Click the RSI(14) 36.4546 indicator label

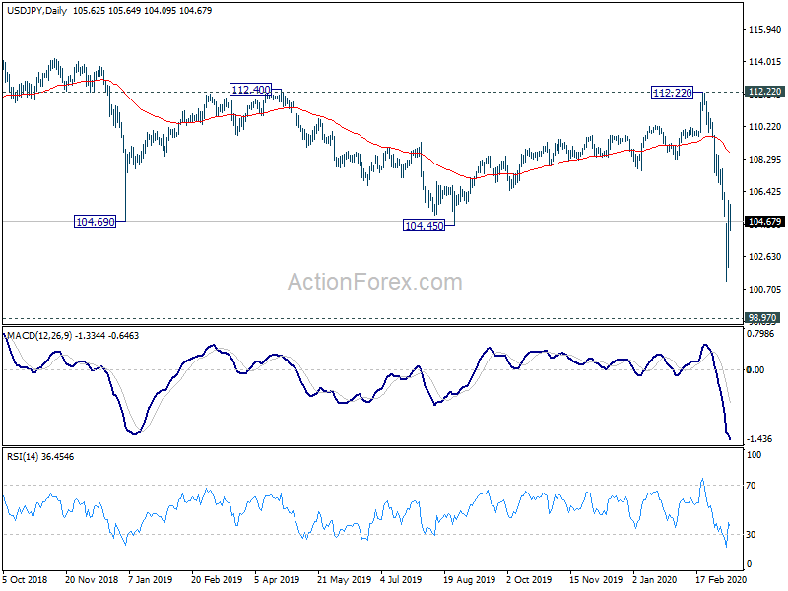click(x=40, y=457)
